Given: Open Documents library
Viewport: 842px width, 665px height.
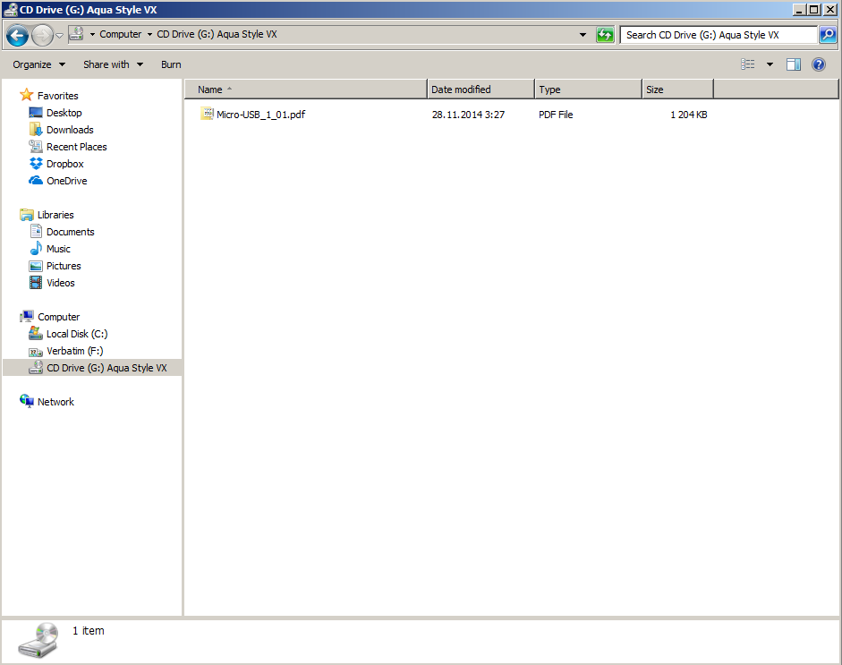Looking at the screenshot, I should pos(71,232).
